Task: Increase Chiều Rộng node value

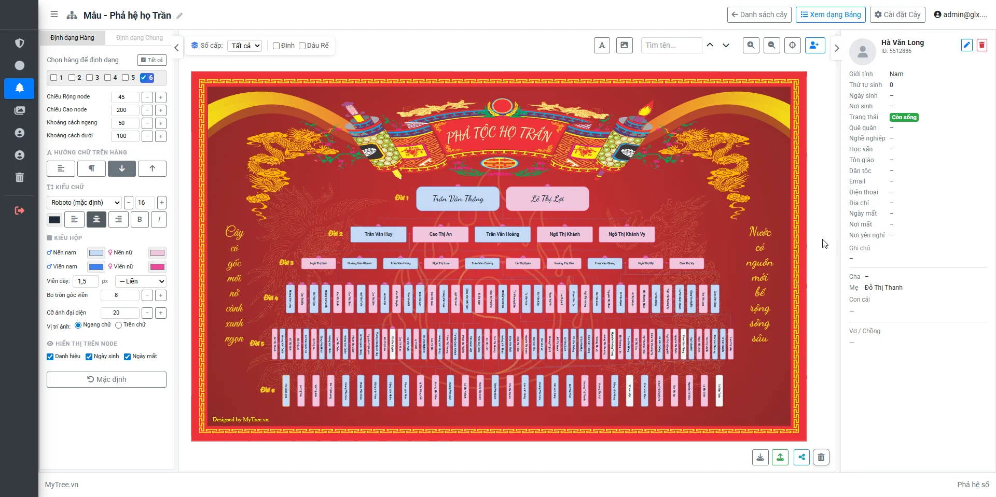Action: (x=161, y=97)
